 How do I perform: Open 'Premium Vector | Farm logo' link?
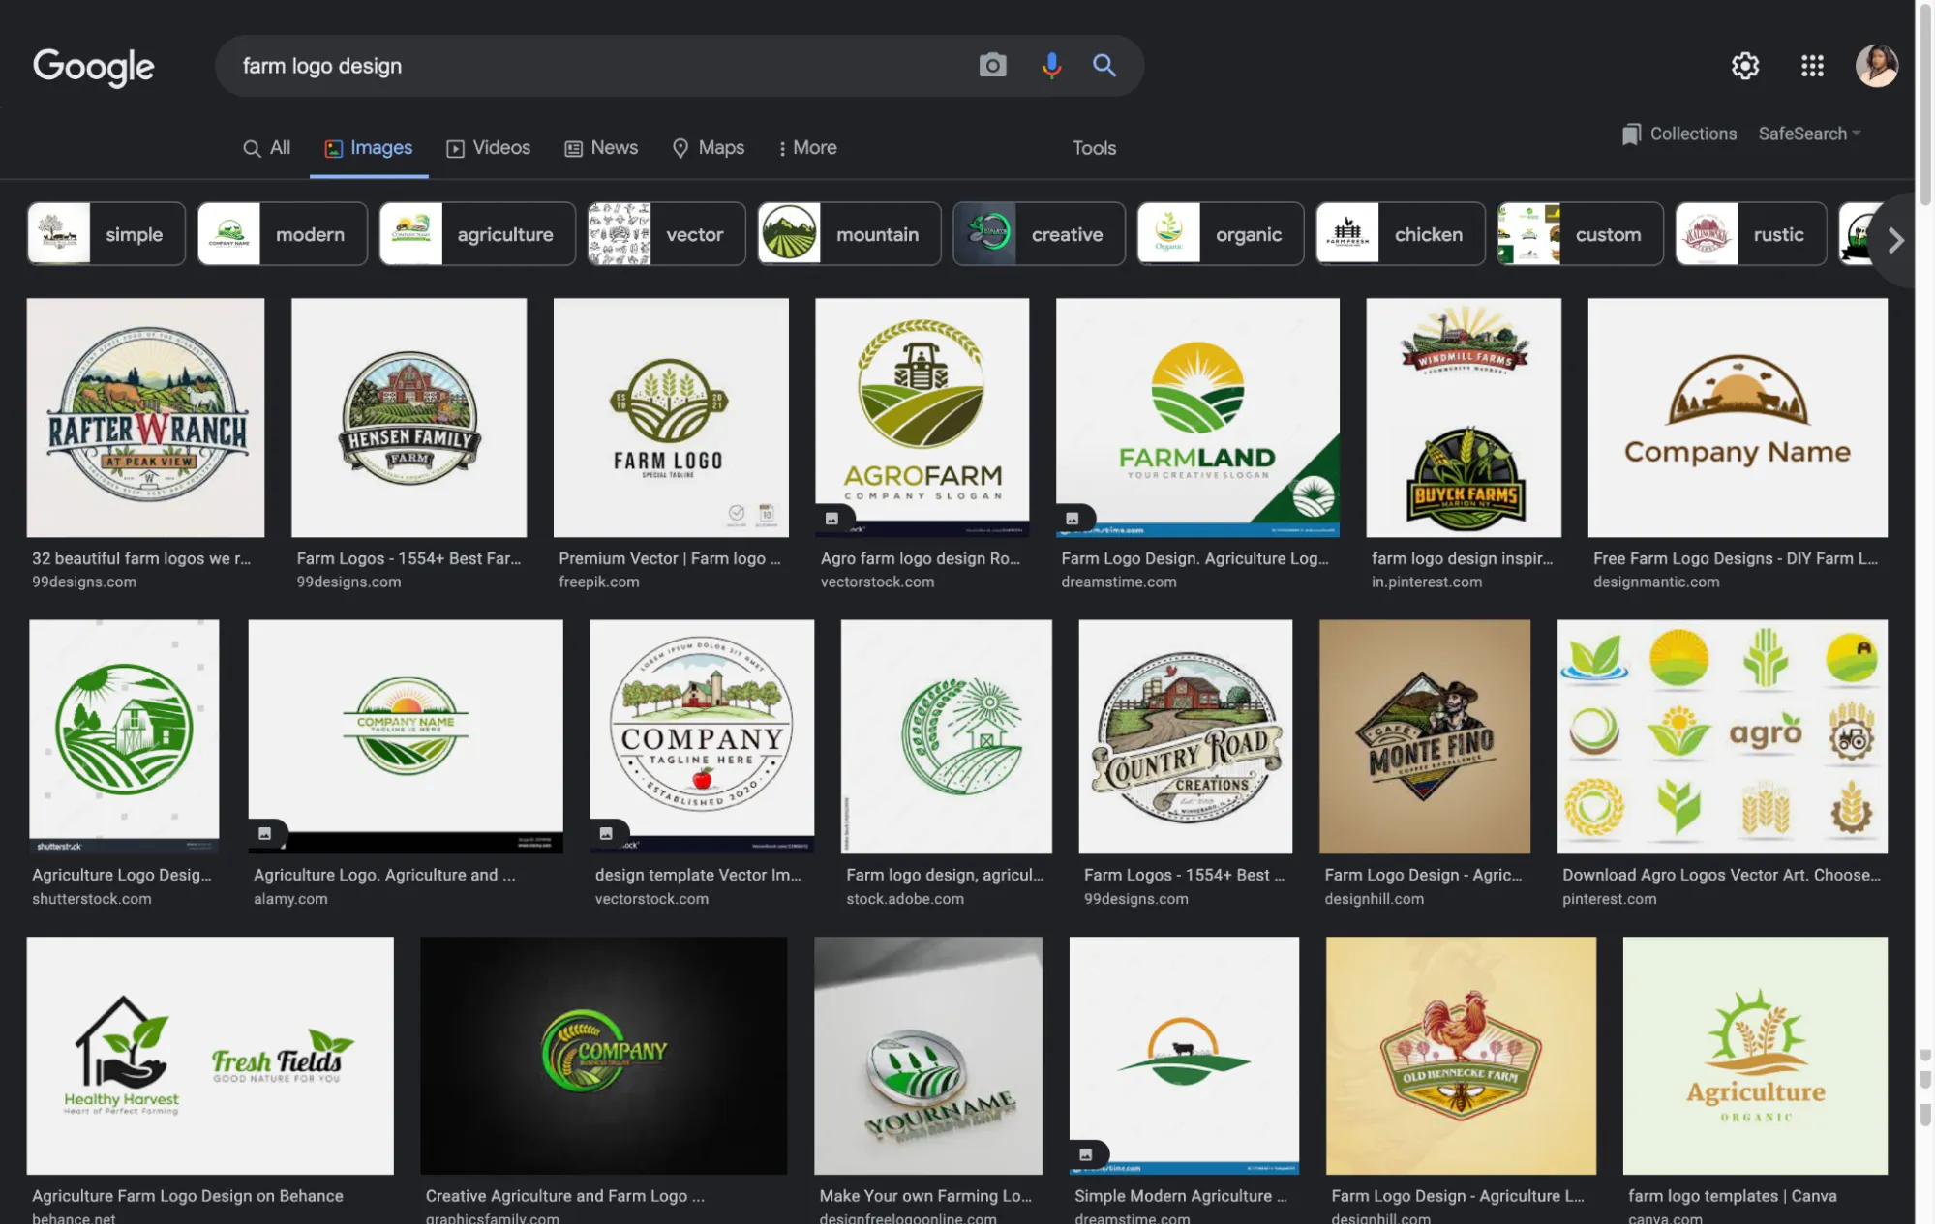(x=670, y=558)
